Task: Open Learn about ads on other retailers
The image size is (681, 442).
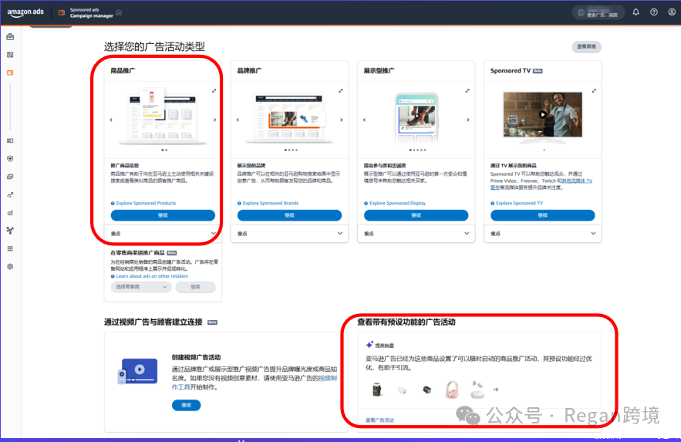Action: [x=152, y=276]
